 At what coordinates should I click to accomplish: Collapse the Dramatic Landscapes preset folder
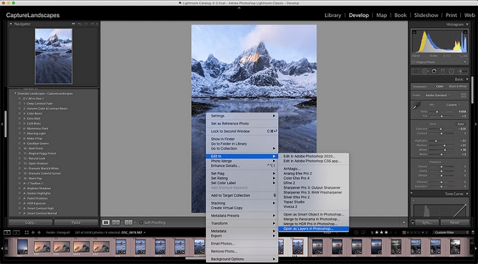click(16, 93)
